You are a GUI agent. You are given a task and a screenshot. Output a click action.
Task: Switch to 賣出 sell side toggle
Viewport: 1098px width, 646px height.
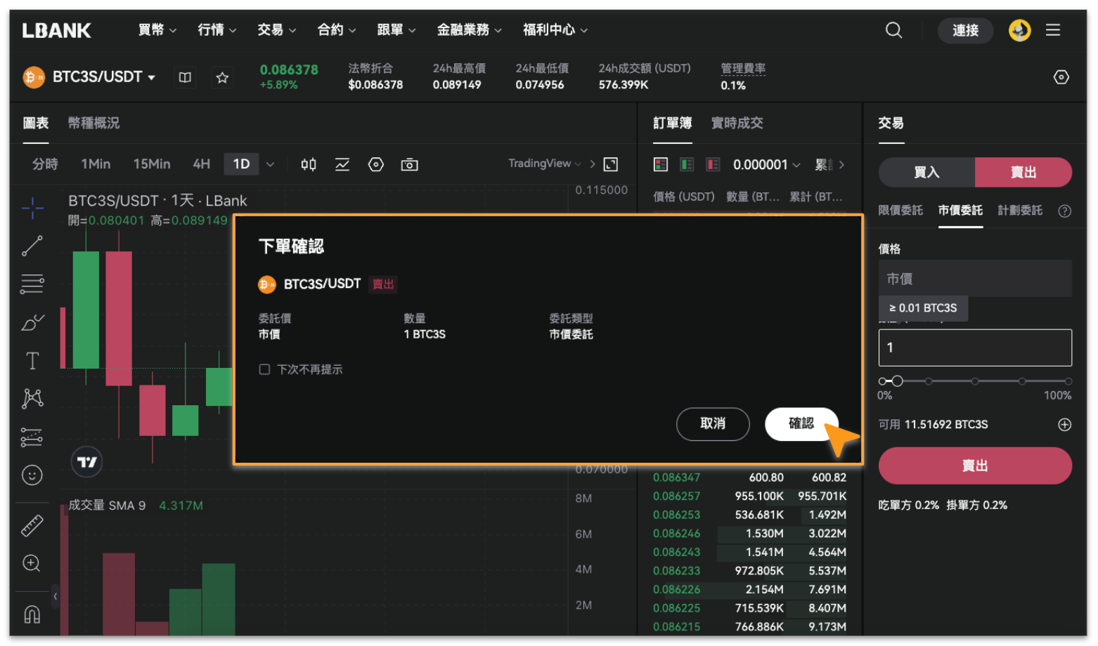(1023, 172)
